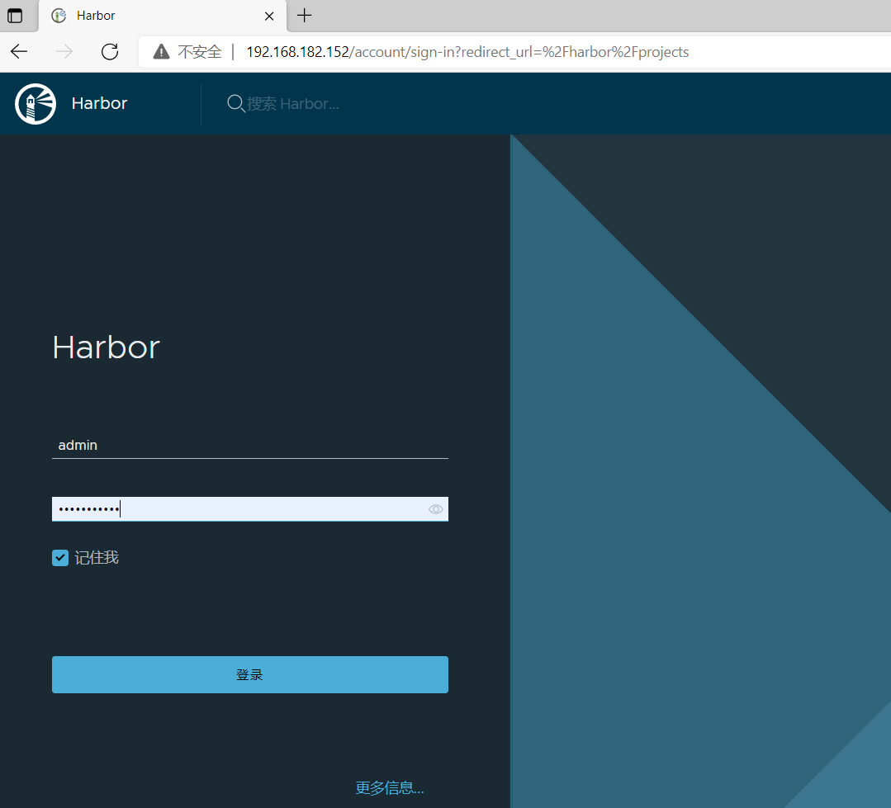Select the Harbor browser tab

(x=163, y=16)
